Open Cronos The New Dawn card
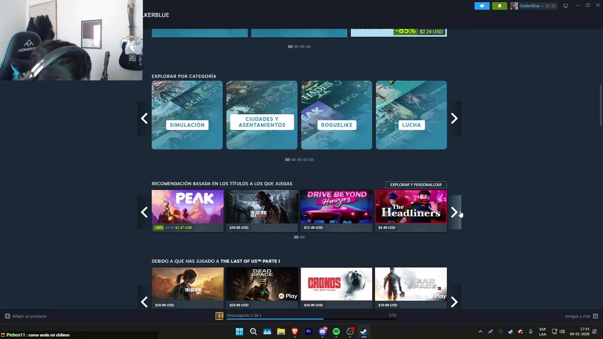Screen dimensions: 603x339 [x=336, y=288]
